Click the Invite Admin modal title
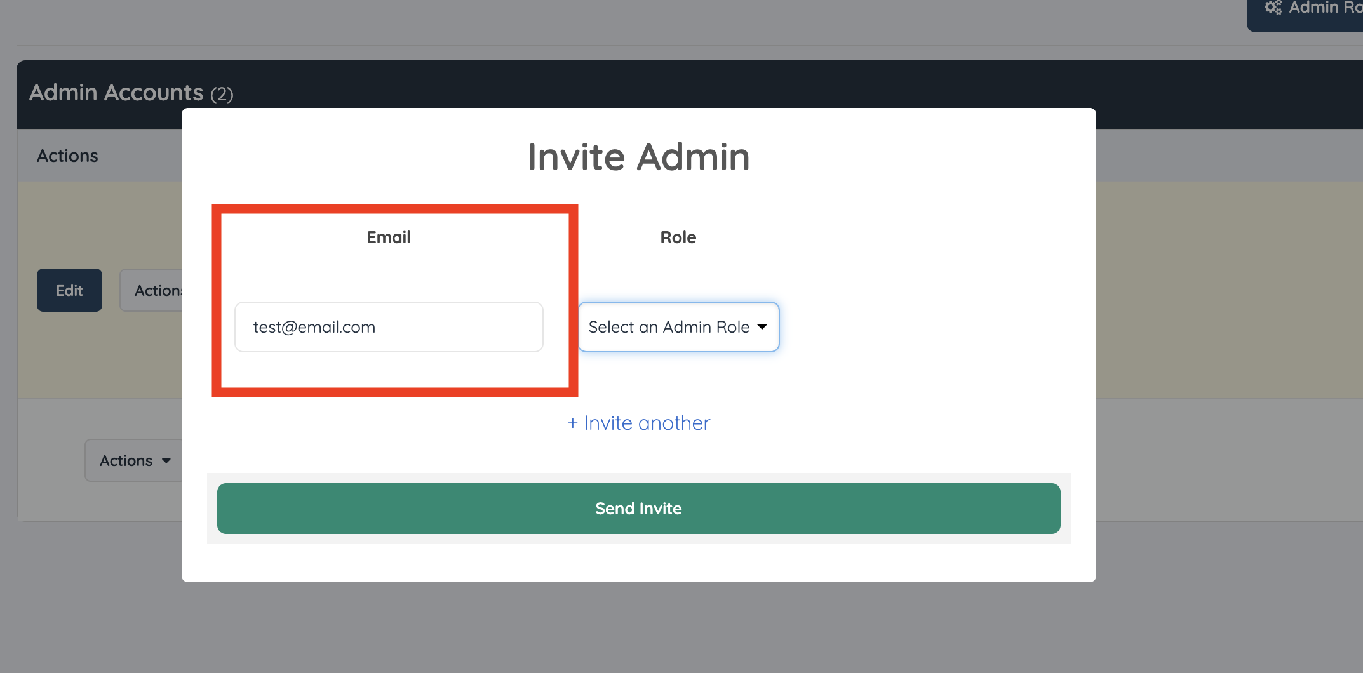Screen dimensions: 1363x673 coord(638,157)
